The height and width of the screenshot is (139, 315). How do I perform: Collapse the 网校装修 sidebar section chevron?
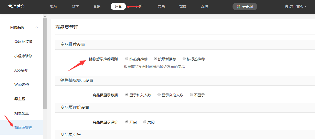point(37,27)
